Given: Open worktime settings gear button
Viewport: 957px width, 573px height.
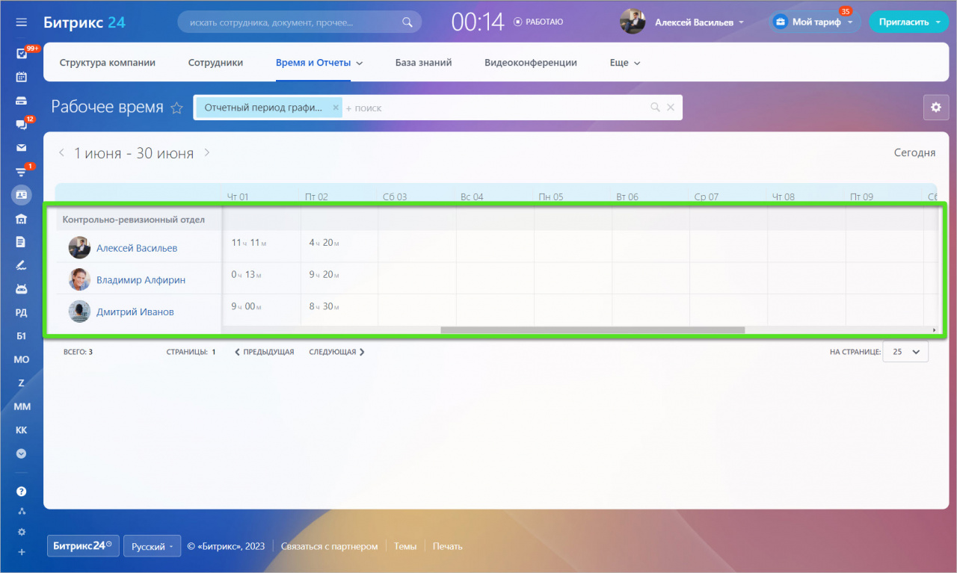Looking at the screenshot, I should [x=935, y=108].
